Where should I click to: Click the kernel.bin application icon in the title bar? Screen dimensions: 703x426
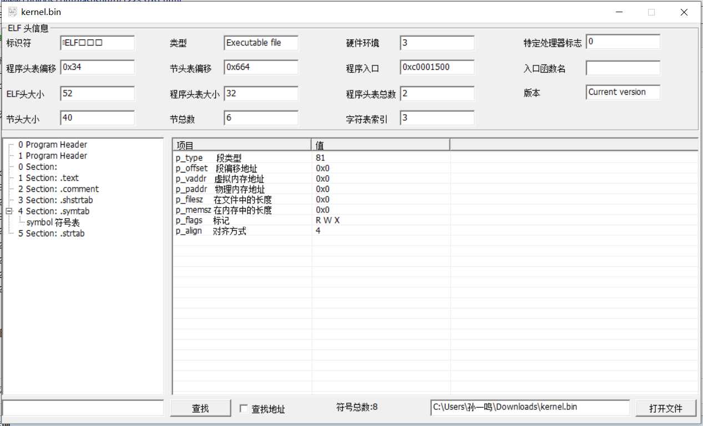12,12
